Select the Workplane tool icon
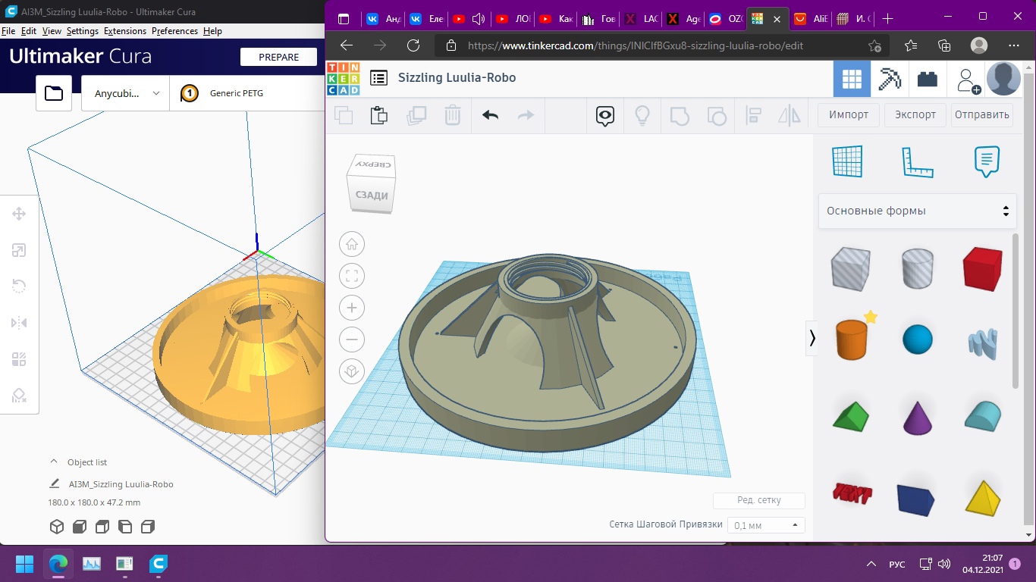The image size is (1036, 582). (x=847, y=162)
